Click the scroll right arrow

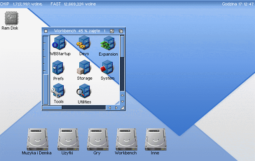tap(116, 108)
